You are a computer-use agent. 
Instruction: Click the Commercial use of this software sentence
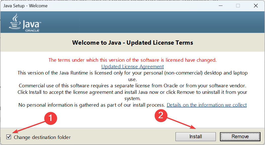coord(132,86)
